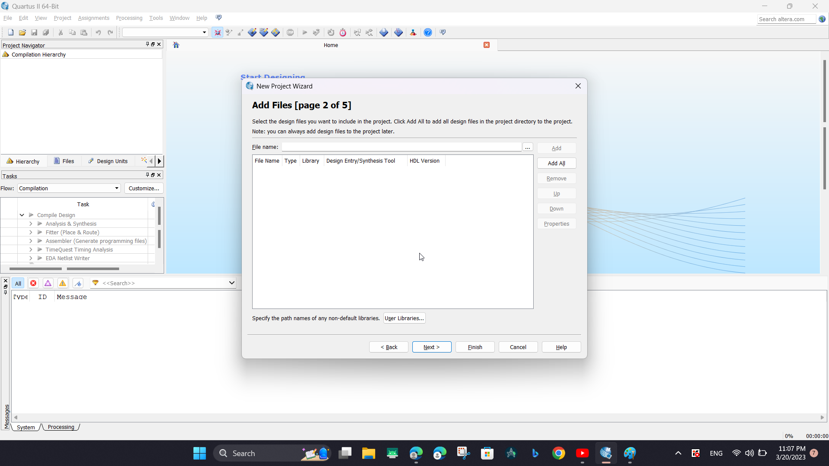Click the Add All button in the wizard
The width and height of the screenshot is (829, 466).
[x=556, y=163]
